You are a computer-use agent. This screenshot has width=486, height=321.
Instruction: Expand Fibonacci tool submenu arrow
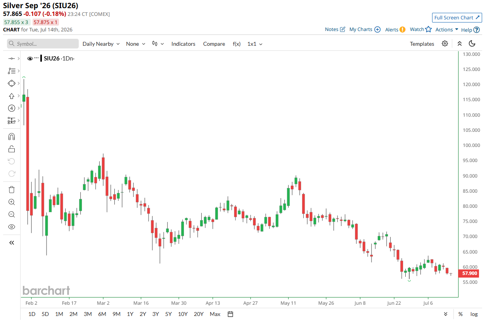(18, 71)
